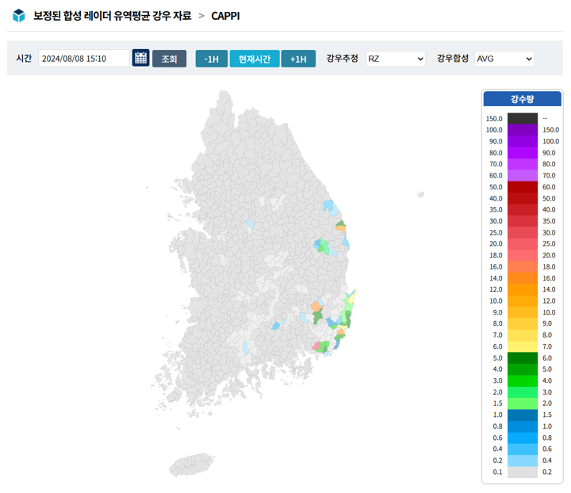The height and width of the screenshot is (493, 571).
Task: Click the blue cube logo icon
Action: (x=19, y=15)
